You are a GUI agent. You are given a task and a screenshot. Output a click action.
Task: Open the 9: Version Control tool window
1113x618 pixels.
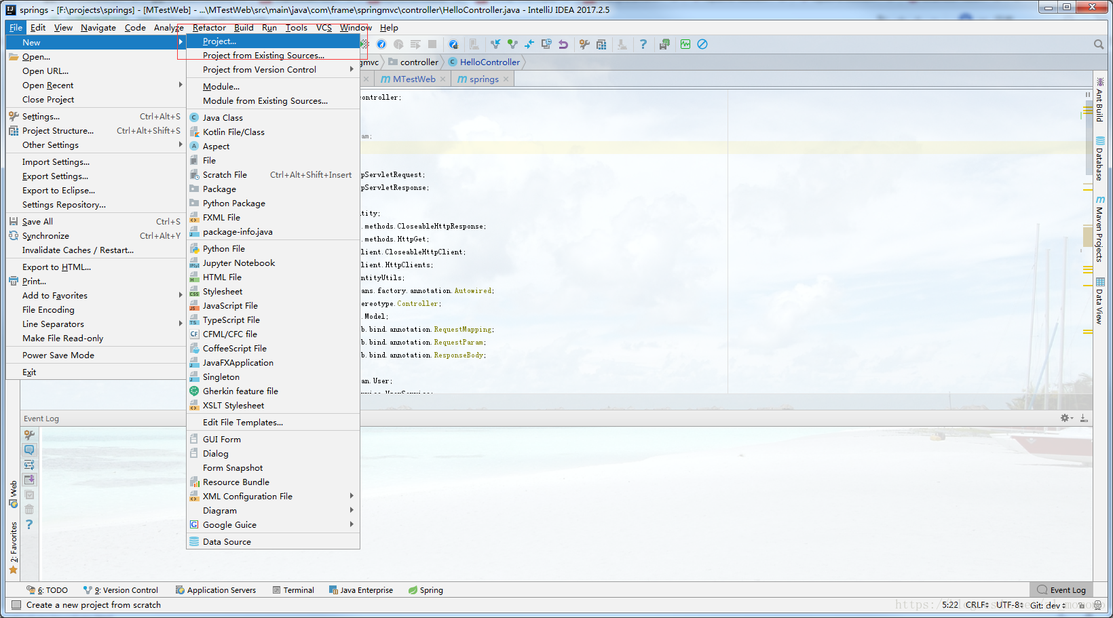coord(121,590)
